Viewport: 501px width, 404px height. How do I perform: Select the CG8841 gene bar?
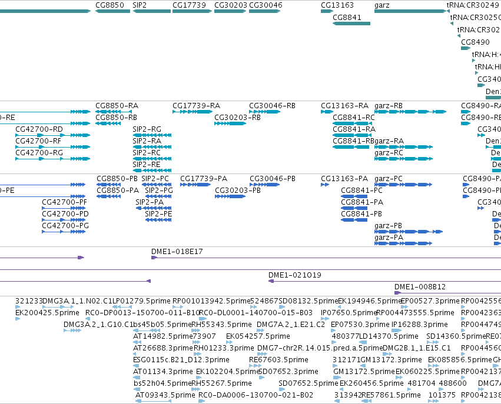[x=351, y=24]
